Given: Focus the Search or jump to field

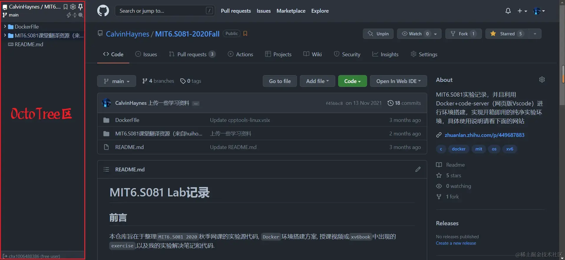Looking at the screenshot, I should [x=165, y=11].
